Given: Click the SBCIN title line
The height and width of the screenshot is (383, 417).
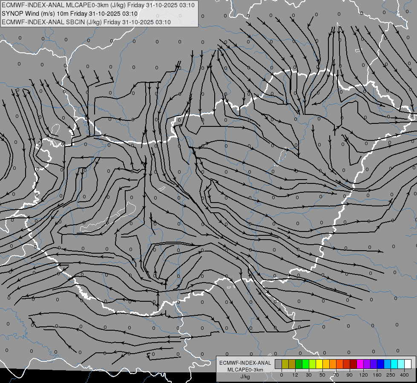Looking at the screenshot, I should click(x=86, y=22).
